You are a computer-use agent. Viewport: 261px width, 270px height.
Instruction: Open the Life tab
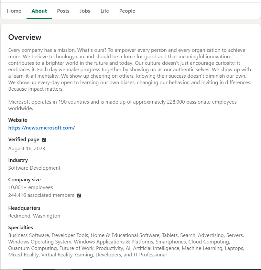pos(104,11)
